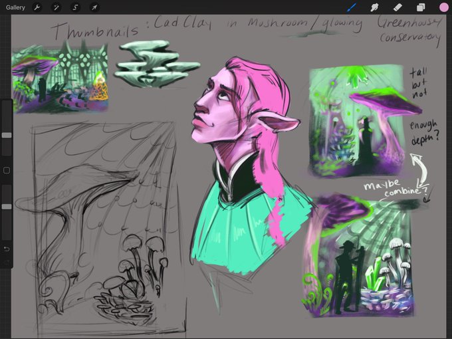Undo the last stroke with sidebar arrow
Image resolution: width=452 pixels, height=339 pixels.
click(7, 249)
